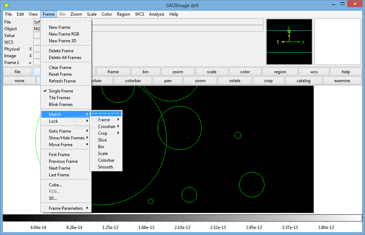The height and width of the screenshot is (235, 365).
Task: Click the scale button in button bar
Action: 212,72
